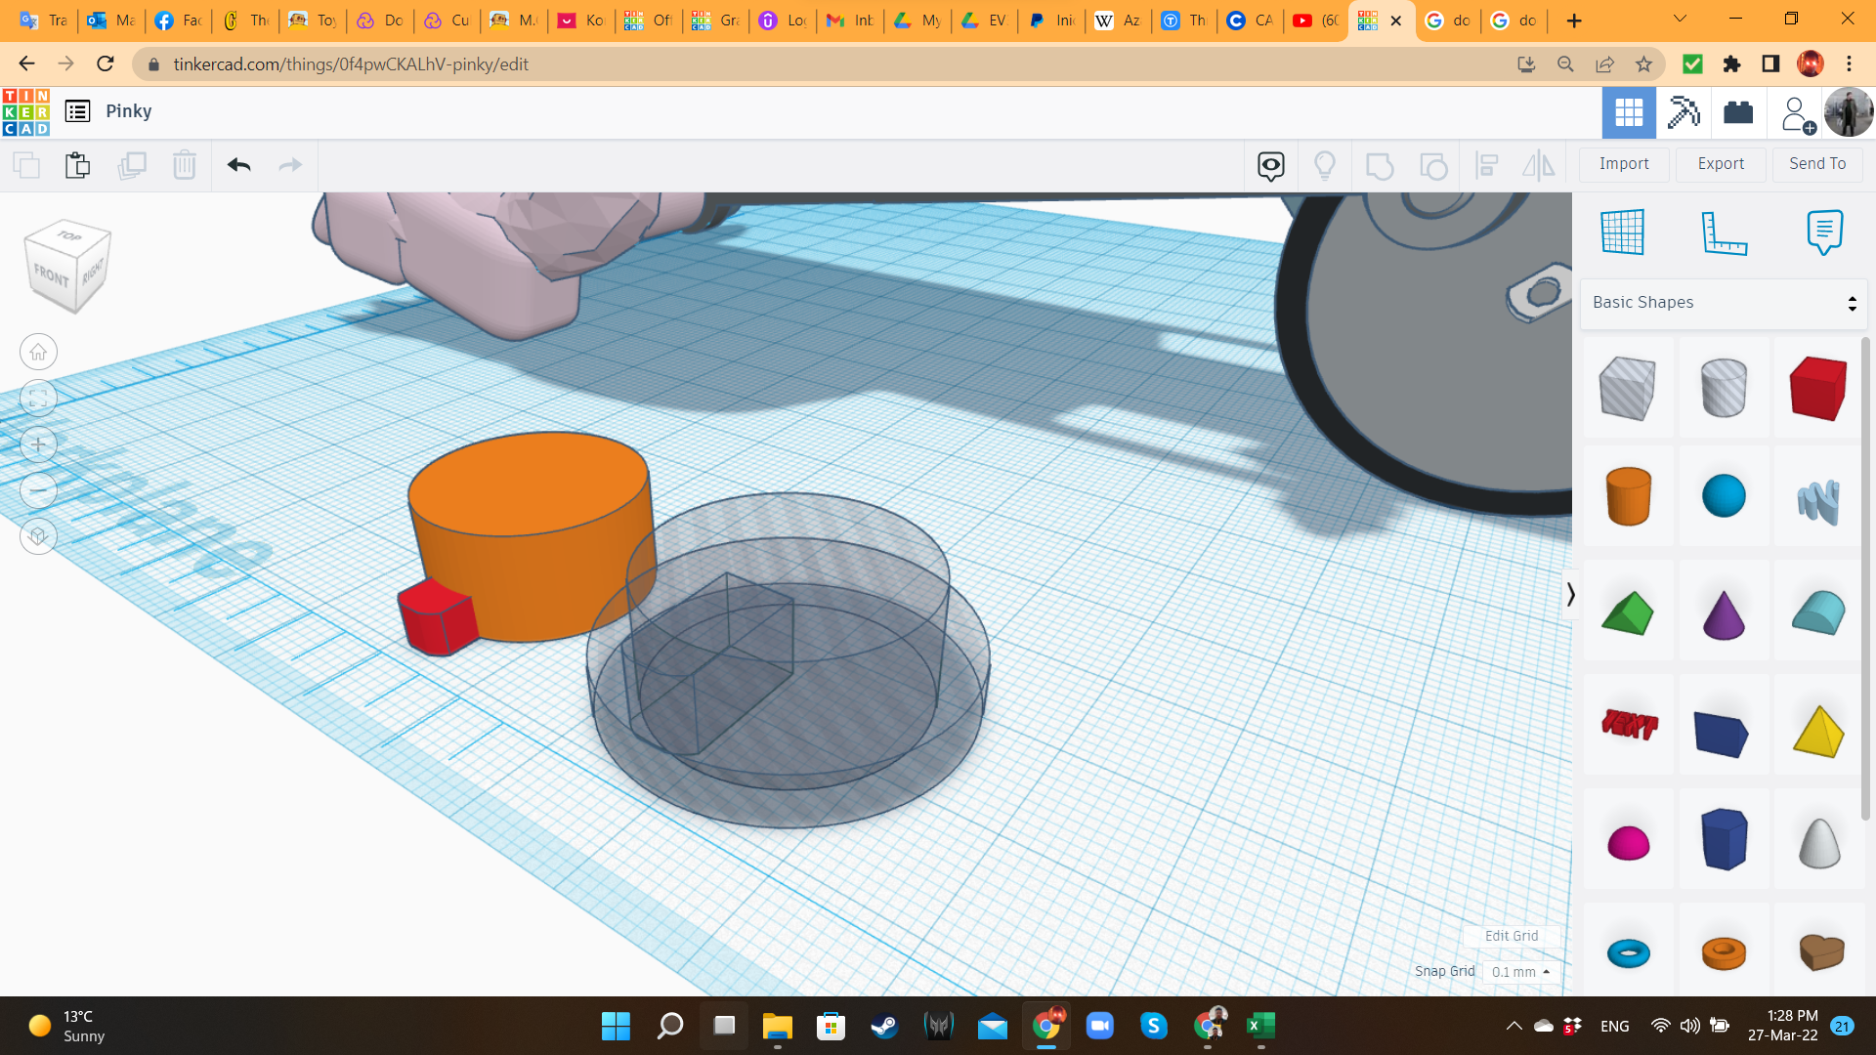Open the designs list menu icon
Image resolution: width=1876 pixels, height=1055 pixels.
(x=77, y=111)
